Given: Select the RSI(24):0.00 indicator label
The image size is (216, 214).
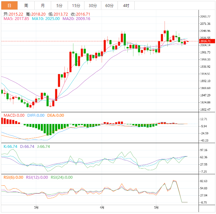Looking at the screenshot, I should point(62,177).
